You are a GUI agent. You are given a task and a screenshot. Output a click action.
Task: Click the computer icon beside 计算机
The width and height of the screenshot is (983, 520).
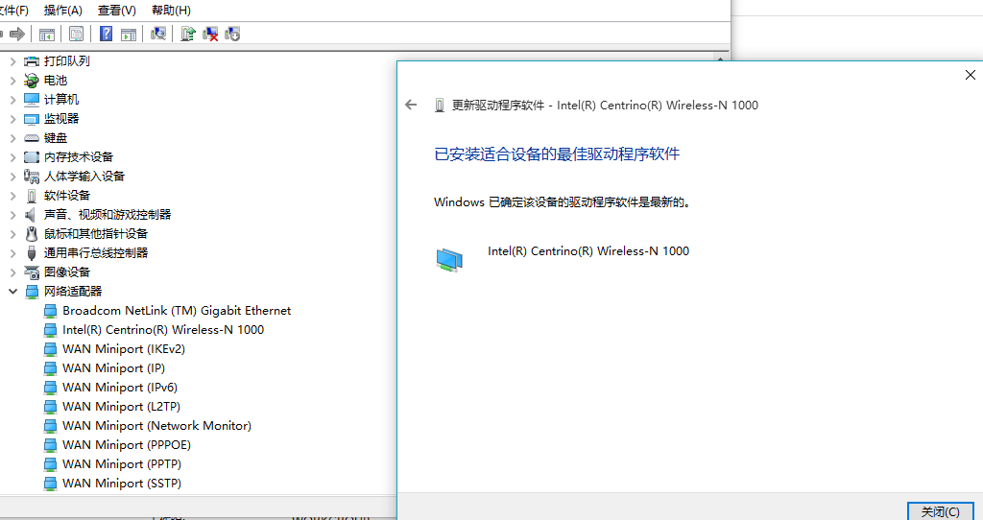[x=32, y=100]
